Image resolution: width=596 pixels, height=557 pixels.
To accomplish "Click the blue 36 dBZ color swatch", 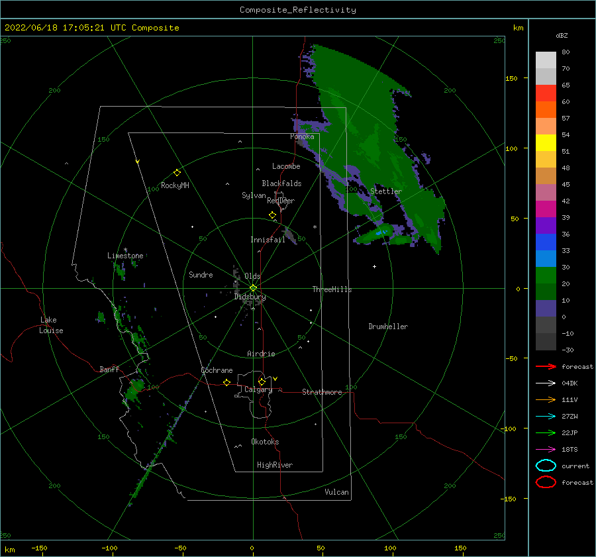I will click(546, 242).
